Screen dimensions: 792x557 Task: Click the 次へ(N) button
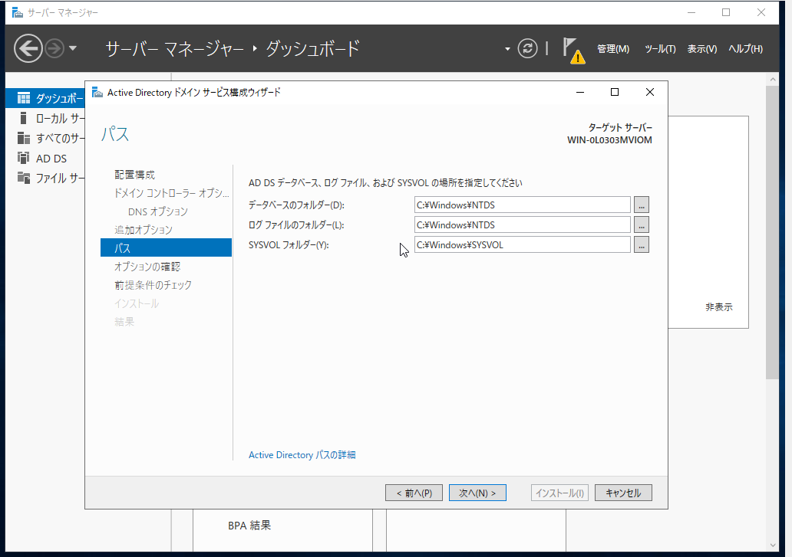point(477,493)
